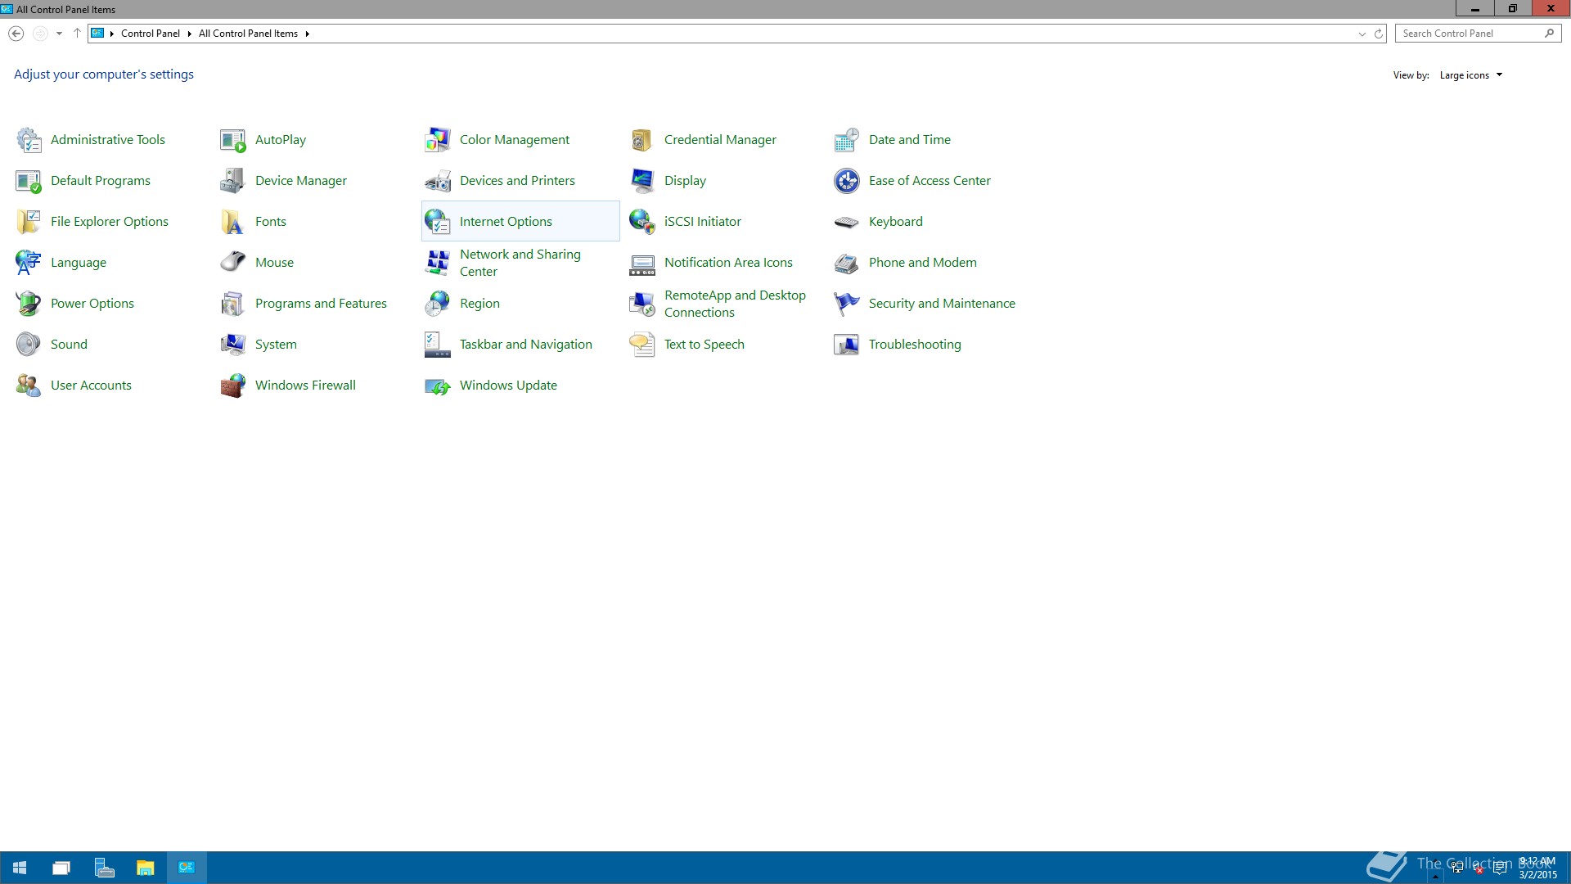The height and width of the screenshot is (884, 1571).
Task: Open the Windows Firewall icon
Action: (233, 386)
